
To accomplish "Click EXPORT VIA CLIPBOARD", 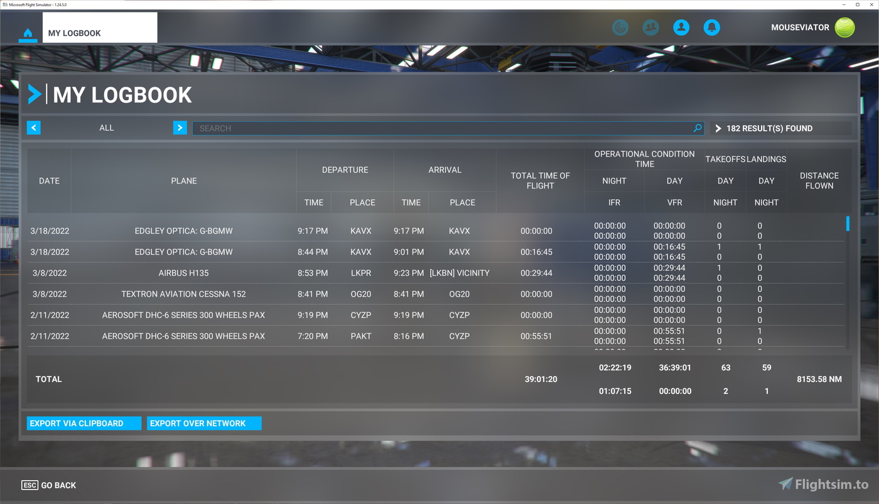I will click(x=84, y=423).
